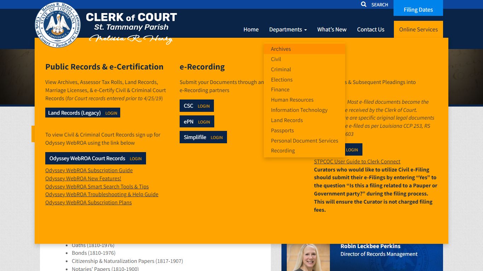The height and width of the screenshot is (271, 483).
Task: Choose Personal Document Services department
Action: 304,141
